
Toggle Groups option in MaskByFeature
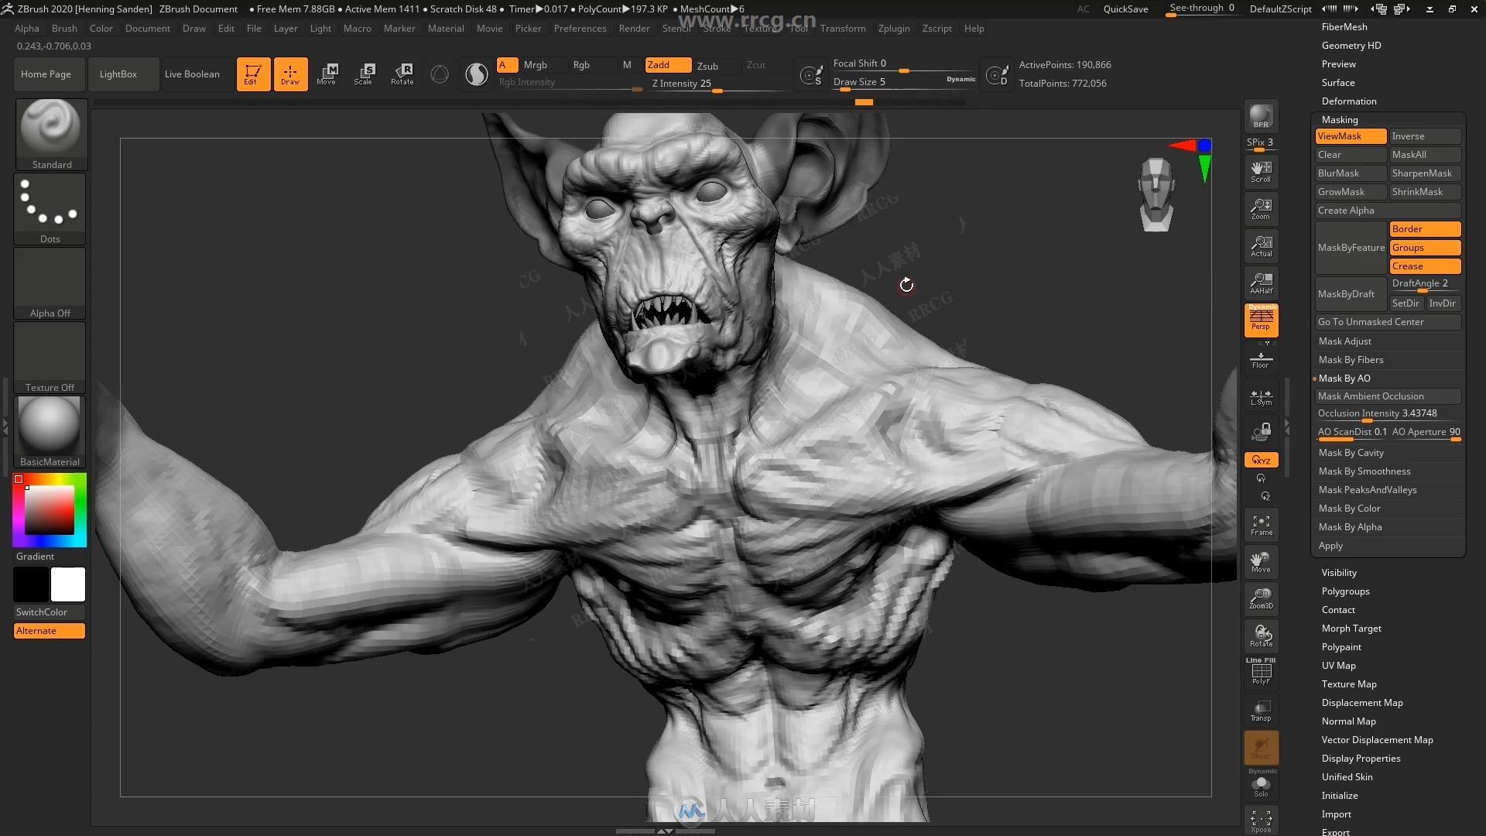[x=1425, y=248]
